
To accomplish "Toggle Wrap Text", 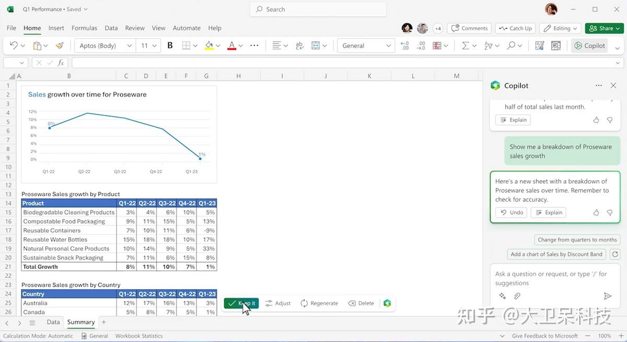I will click(299, 45).
